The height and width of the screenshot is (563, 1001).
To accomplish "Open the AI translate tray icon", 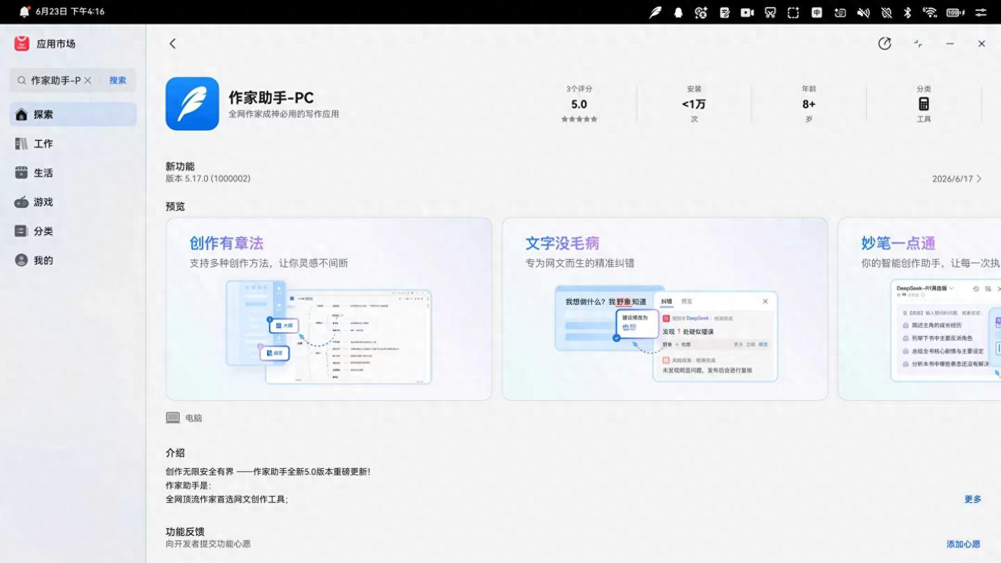I will pyautogui.click(x=701, y=12).
